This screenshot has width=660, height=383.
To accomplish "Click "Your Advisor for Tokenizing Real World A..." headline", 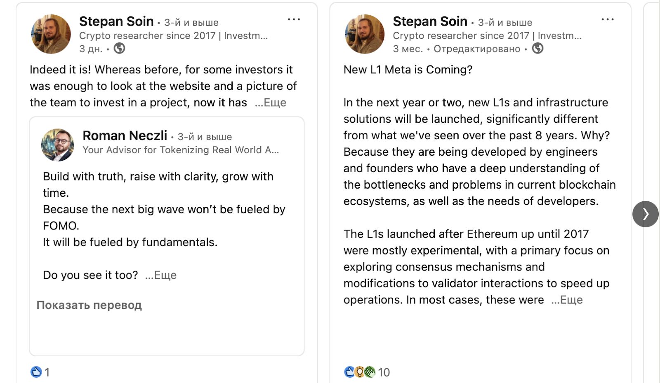I will [181, 150].
